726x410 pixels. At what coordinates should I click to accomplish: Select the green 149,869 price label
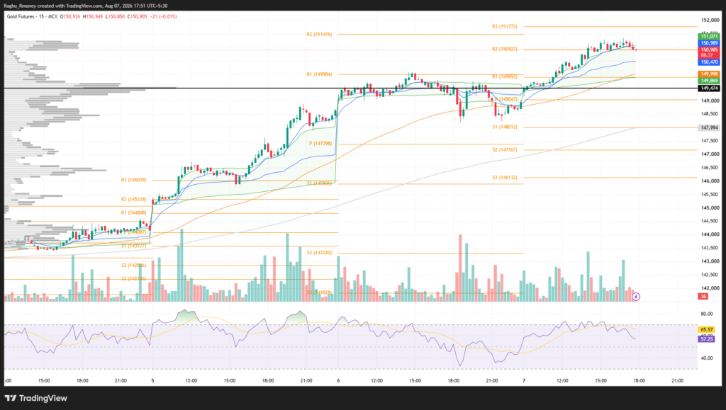point(709,81)
